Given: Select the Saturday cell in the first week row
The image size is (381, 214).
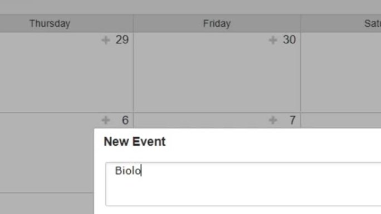Looking at the screenshot, I should (341, 72).
